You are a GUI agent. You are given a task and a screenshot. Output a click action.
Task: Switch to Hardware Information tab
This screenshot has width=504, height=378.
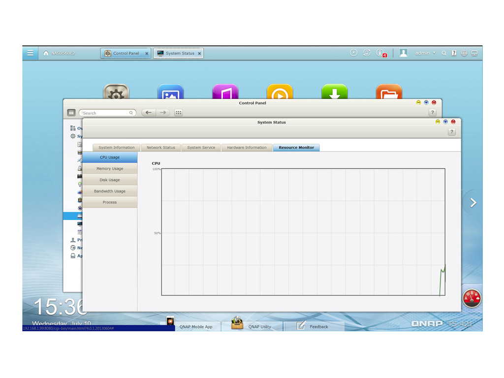tap(247, 148)
